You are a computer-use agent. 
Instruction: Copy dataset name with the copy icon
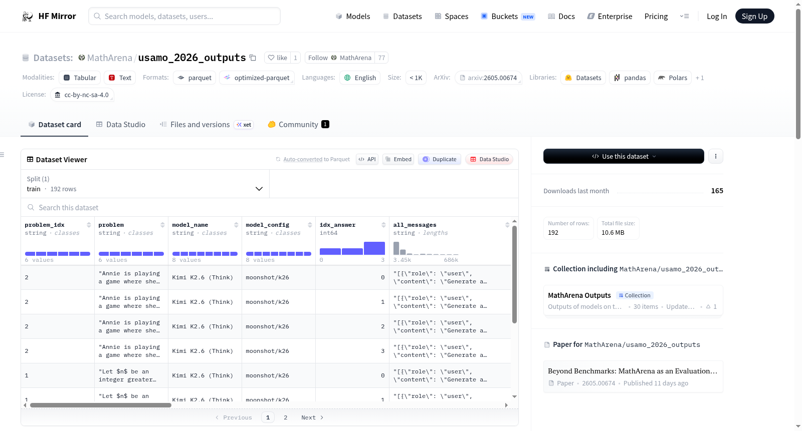pyautogui.click(x=253, y=58)
